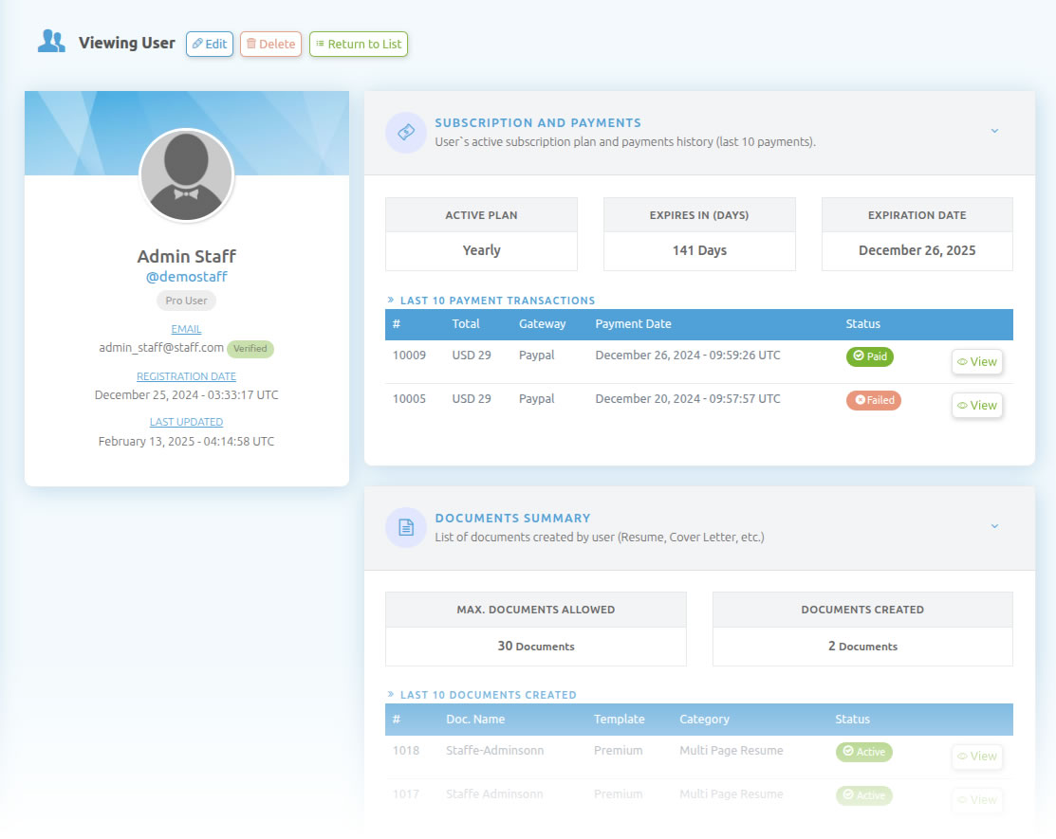Click the EMAIL label link
The height and width of the screenshot is (839, 1056).
187,329
